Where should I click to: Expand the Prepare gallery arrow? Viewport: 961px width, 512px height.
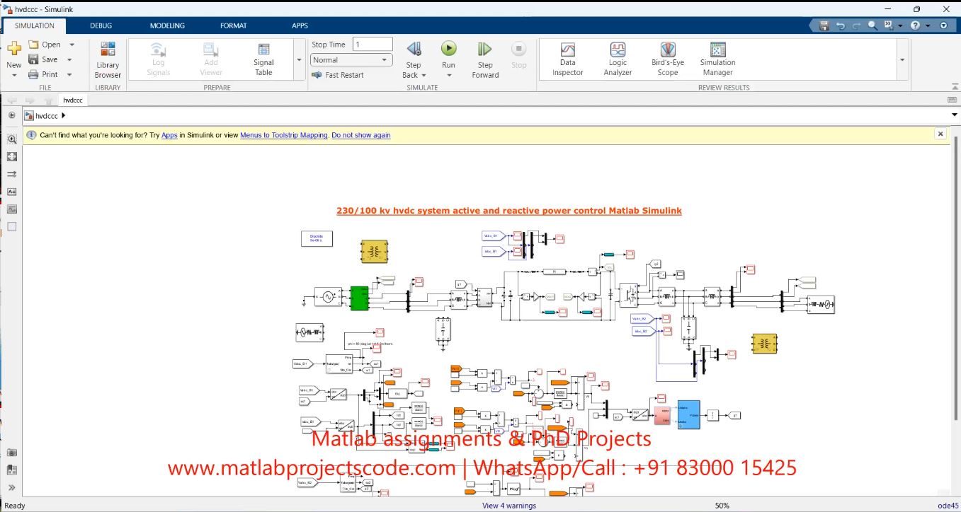coord(299,60)
